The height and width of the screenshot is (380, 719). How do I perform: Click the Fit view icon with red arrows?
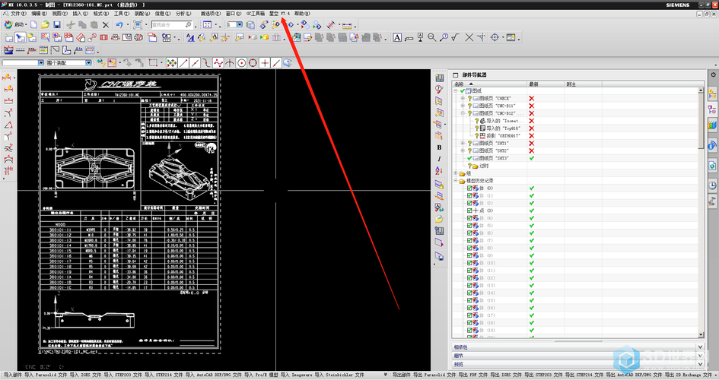(x=207, y=25)
